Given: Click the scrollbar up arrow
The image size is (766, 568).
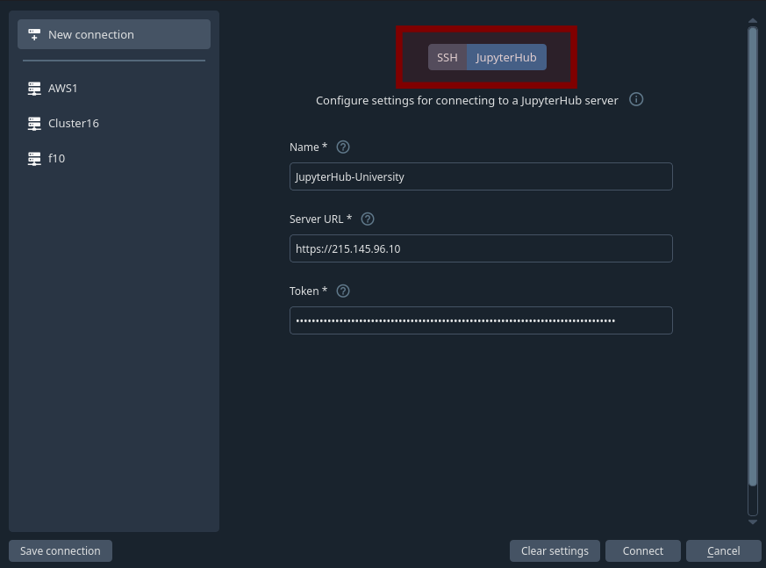Looking at the screenshot, I should tap(753, 20).
